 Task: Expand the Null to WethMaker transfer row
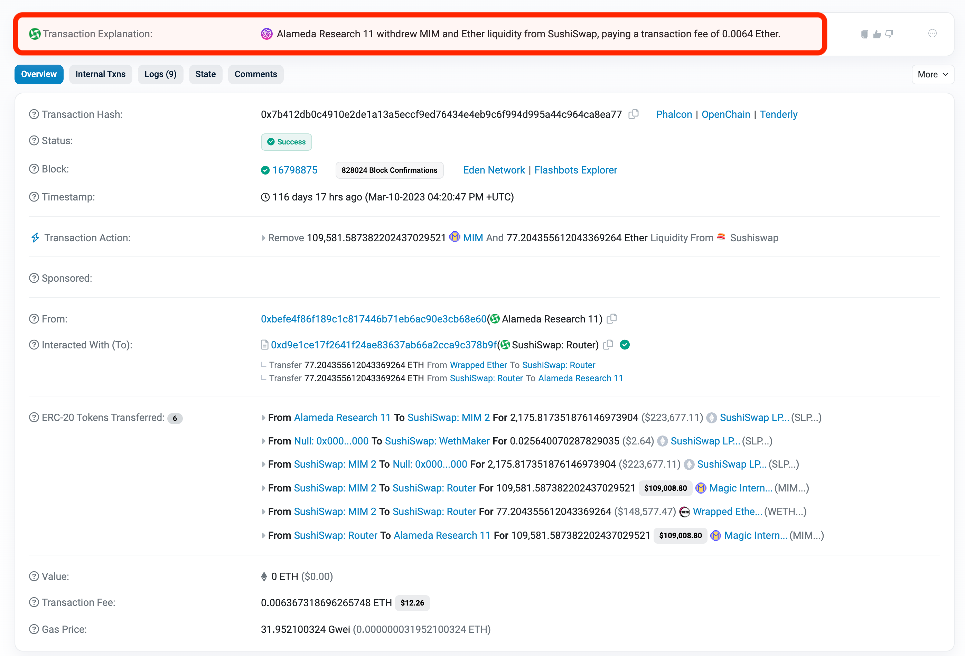click(263, 441)
